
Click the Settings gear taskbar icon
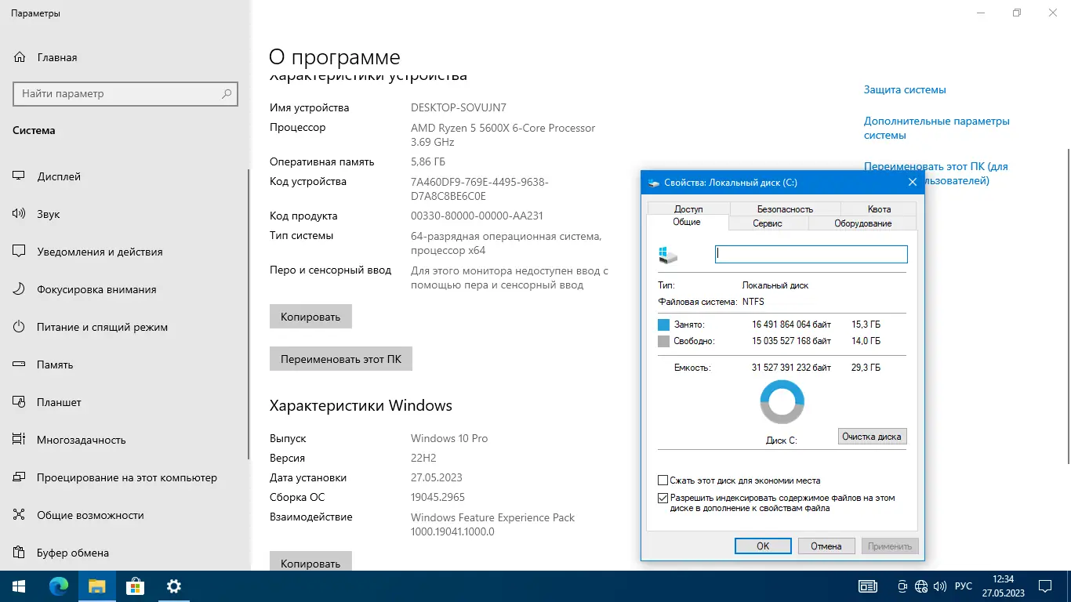tap(174, 586)
